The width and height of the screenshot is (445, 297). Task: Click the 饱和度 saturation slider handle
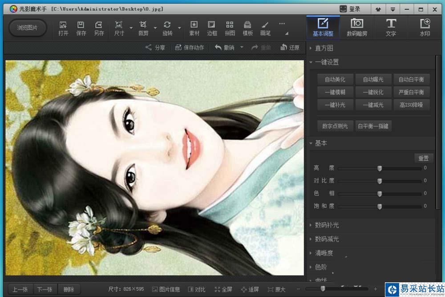pyautogui.click(x=380, y=207)
